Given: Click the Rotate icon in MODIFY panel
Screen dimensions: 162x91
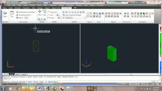Looking at the screenshot, I should coord(42,19).
